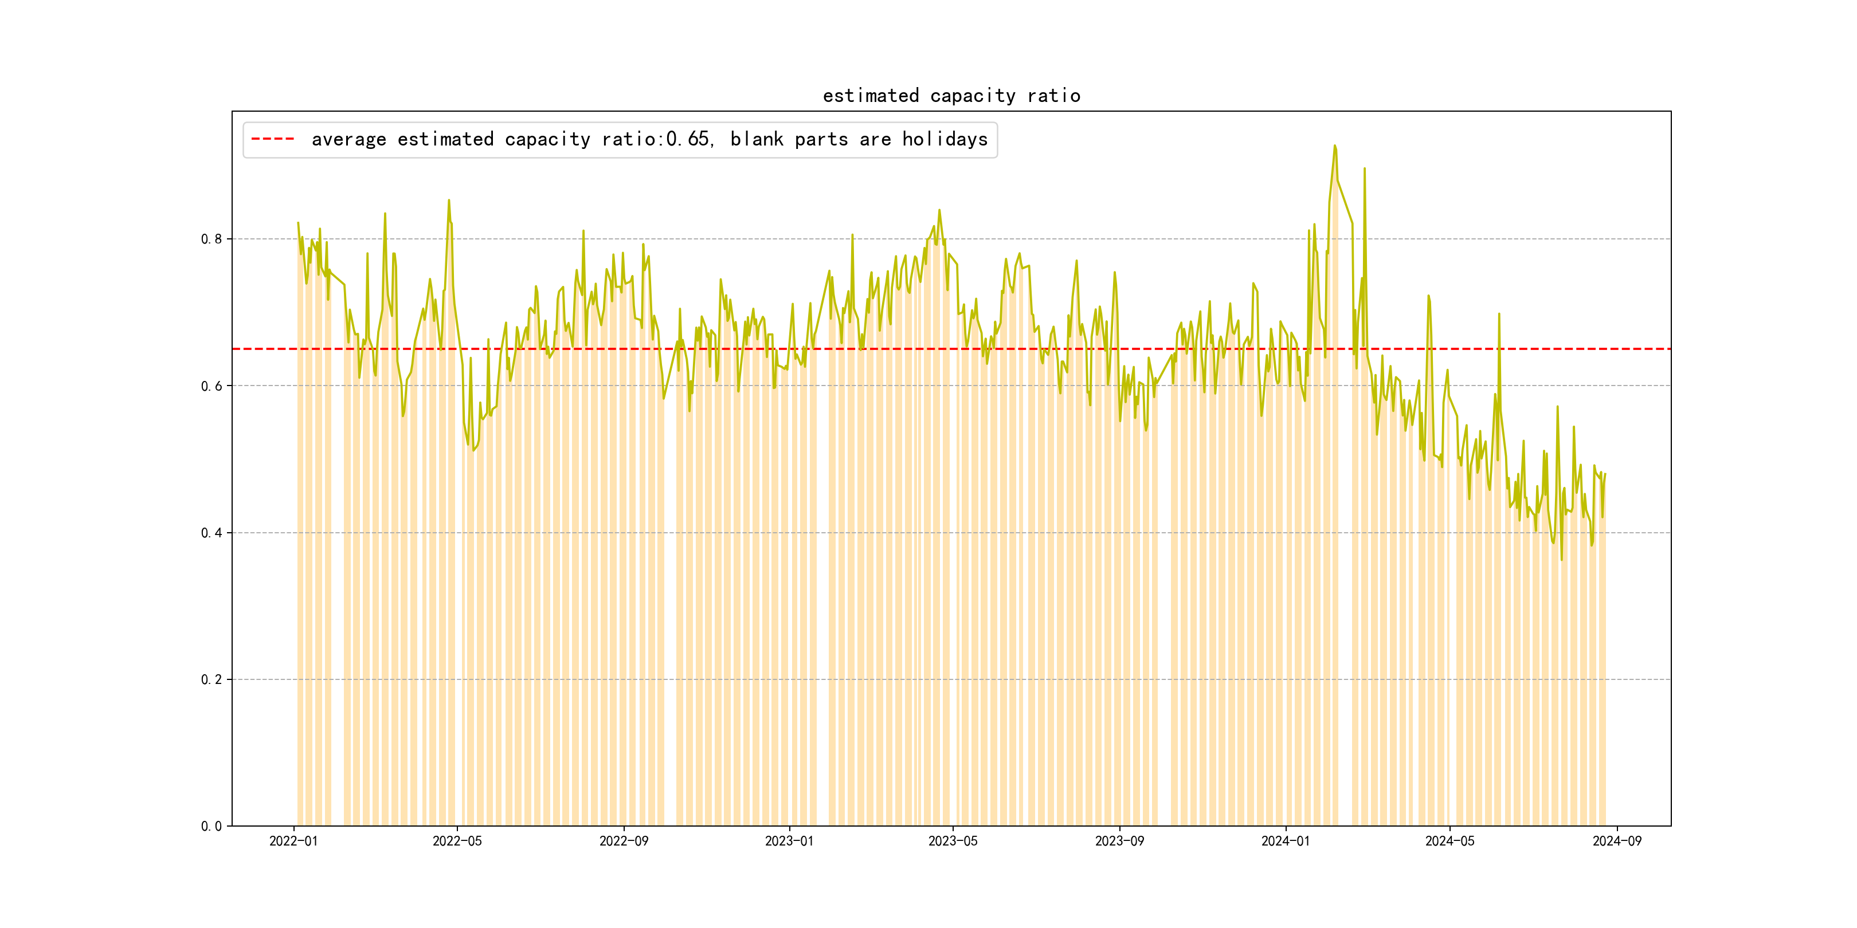This screenshot has height=928, width=1857.
Task: Click the 2022-09 x-axis label
Action: pos(624,841)
